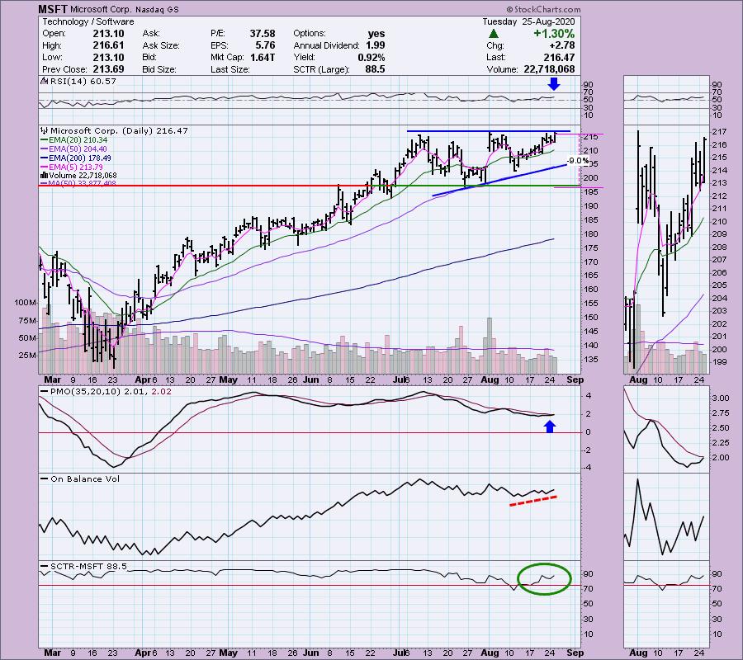Screen dimensions: 743x660
Task: Click the green up-triangle change indicator
Action: click(494, 34)
